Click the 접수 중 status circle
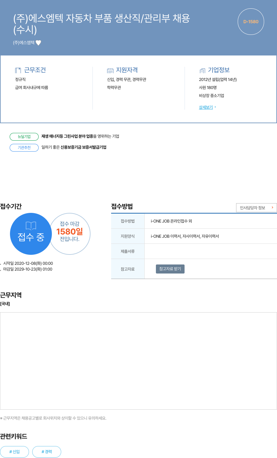This screenshot has height=458, width=277. pos(31,234)
